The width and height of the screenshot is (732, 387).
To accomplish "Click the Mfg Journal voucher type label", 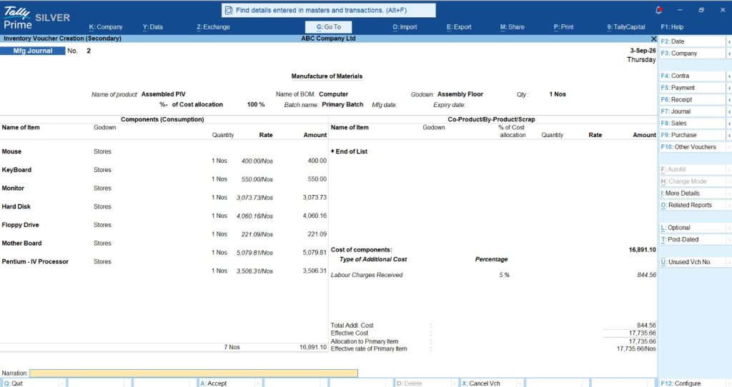I will 33,51.
